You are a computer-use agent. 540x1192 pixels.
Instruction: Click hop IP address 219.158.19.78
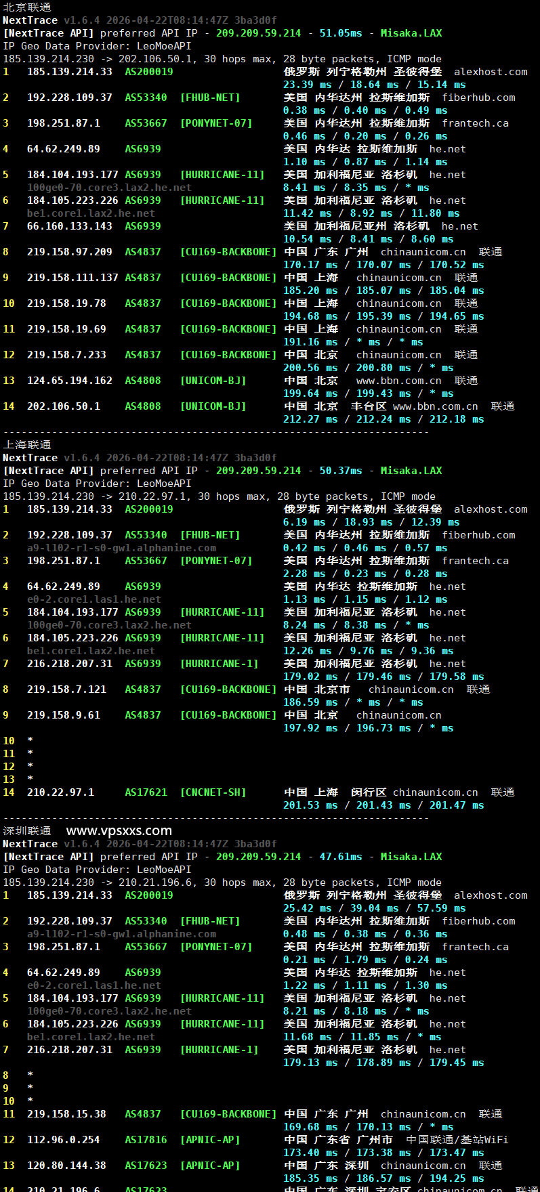click(x=66, y=303)
